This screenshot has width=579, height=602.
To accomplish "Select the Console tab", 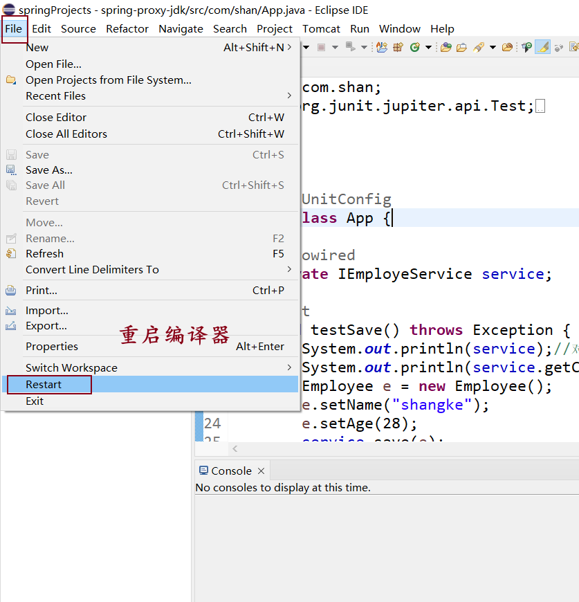I will pyautogui.click(x=232, y=471).
